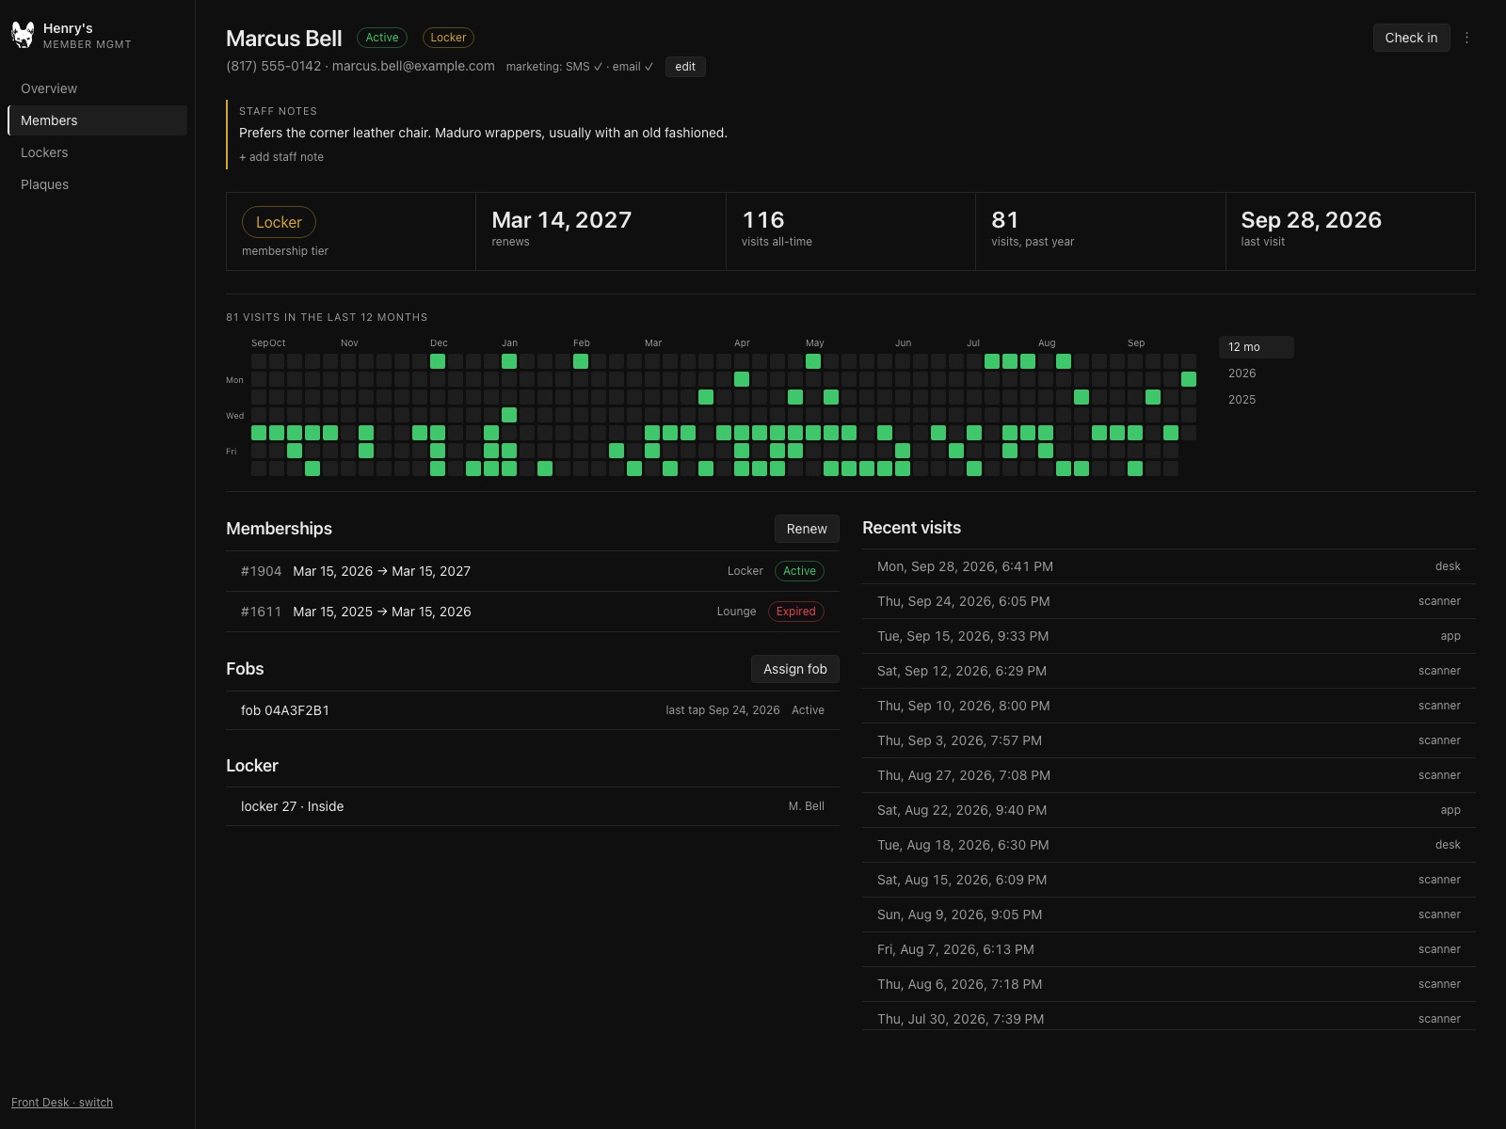The height and width of the screenshot is (1129, 1506).
Task: Click the 116 visits all-time stat
Action: coord(851,231)
